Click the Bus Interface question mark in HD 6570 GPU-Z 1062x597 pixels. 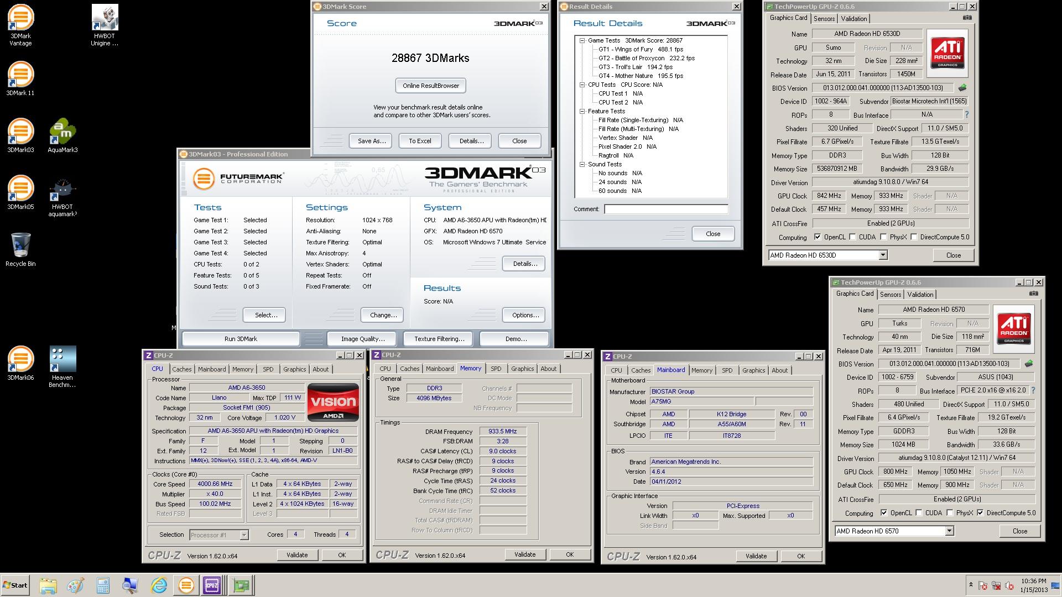(1033, 390)
